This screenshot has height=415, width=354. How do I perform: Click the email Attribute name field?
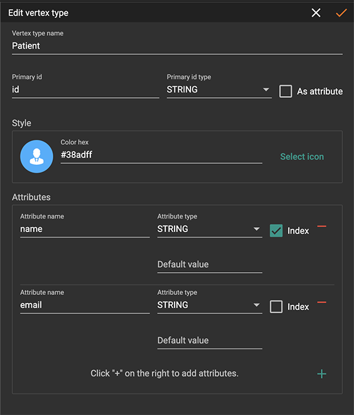tap(85, 305)
